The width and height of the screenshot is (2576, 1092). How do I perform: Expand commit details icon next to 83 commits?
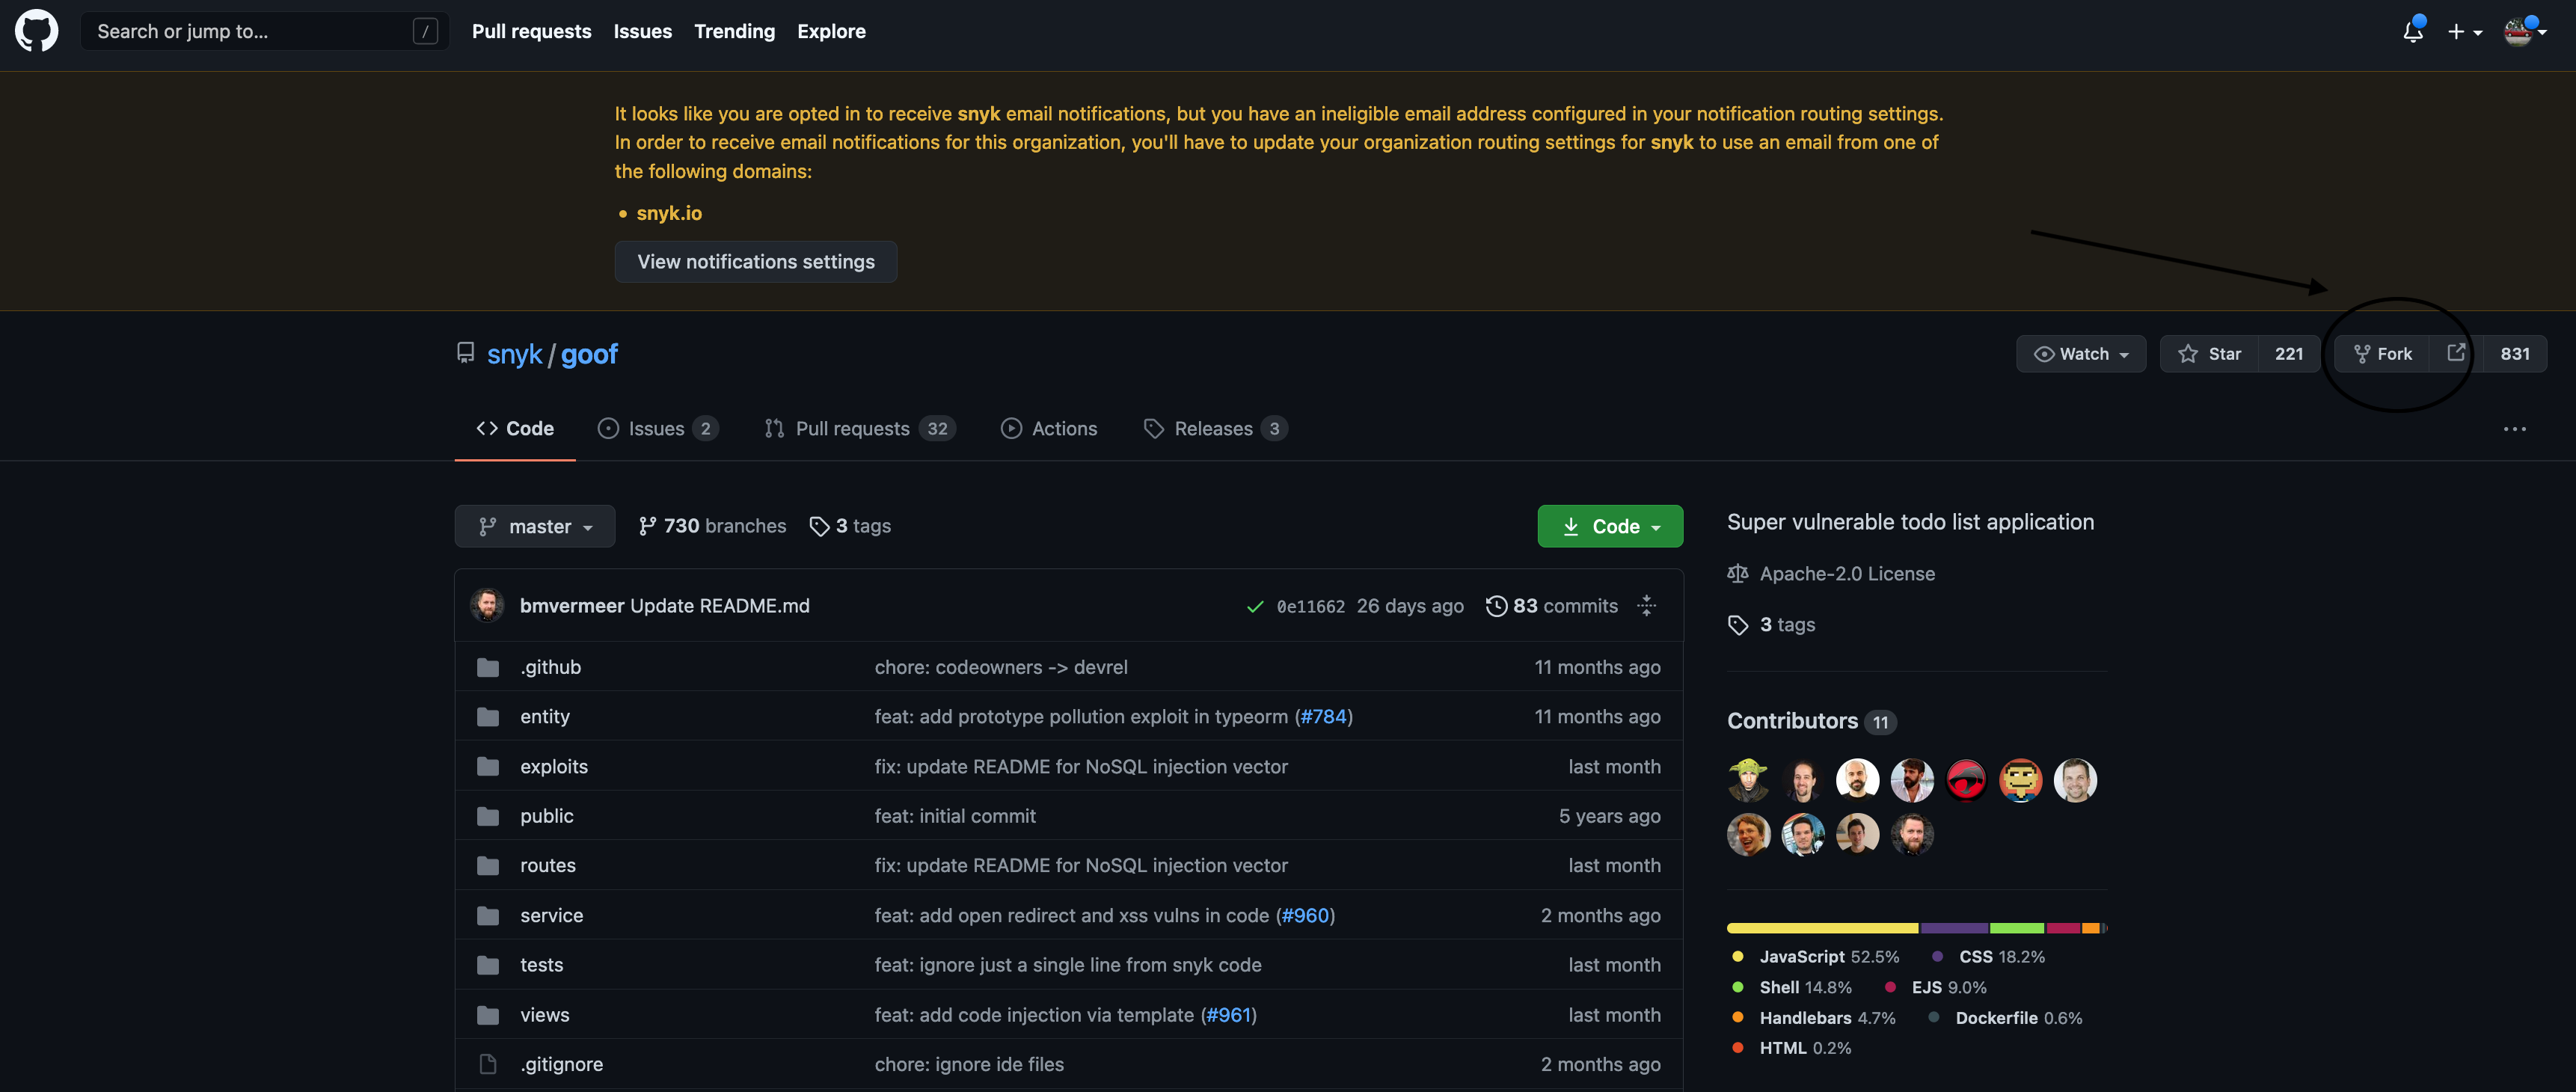[1646, 606]
